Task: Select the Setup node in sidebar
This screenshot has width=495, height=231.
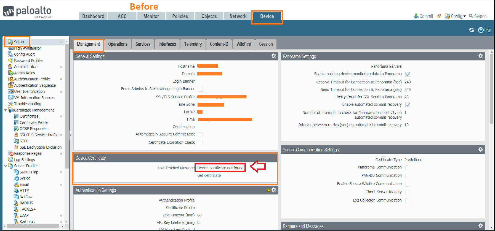Action: (x=19, y=42)
